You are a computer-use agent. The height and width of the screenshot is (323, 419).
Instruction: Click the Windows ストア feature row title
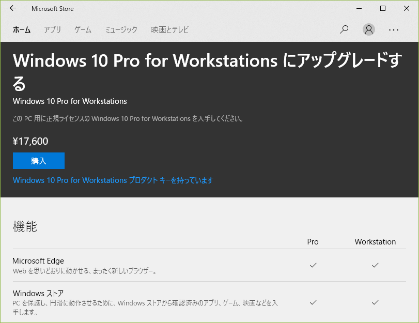coord(38,294)
